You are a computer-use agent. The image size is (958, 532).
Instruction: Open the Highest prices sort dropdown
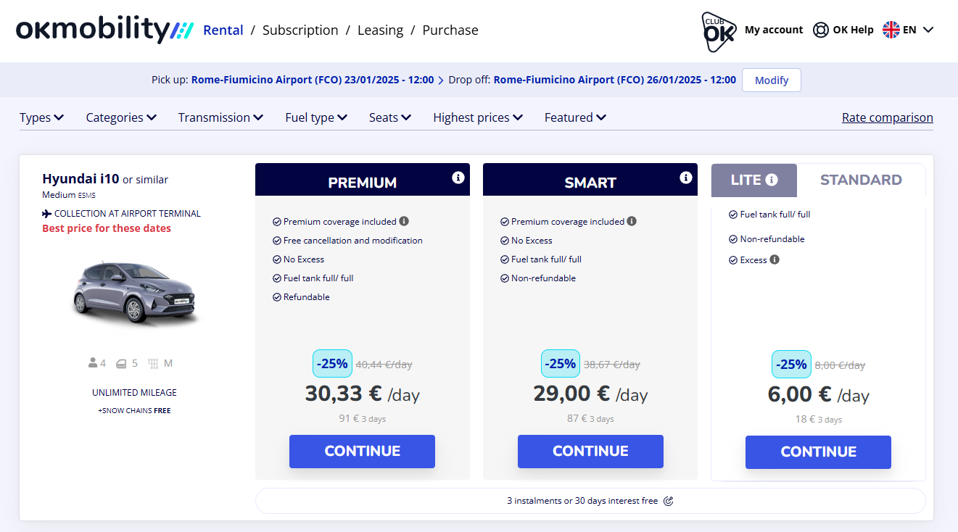click(x=478, y=117)
